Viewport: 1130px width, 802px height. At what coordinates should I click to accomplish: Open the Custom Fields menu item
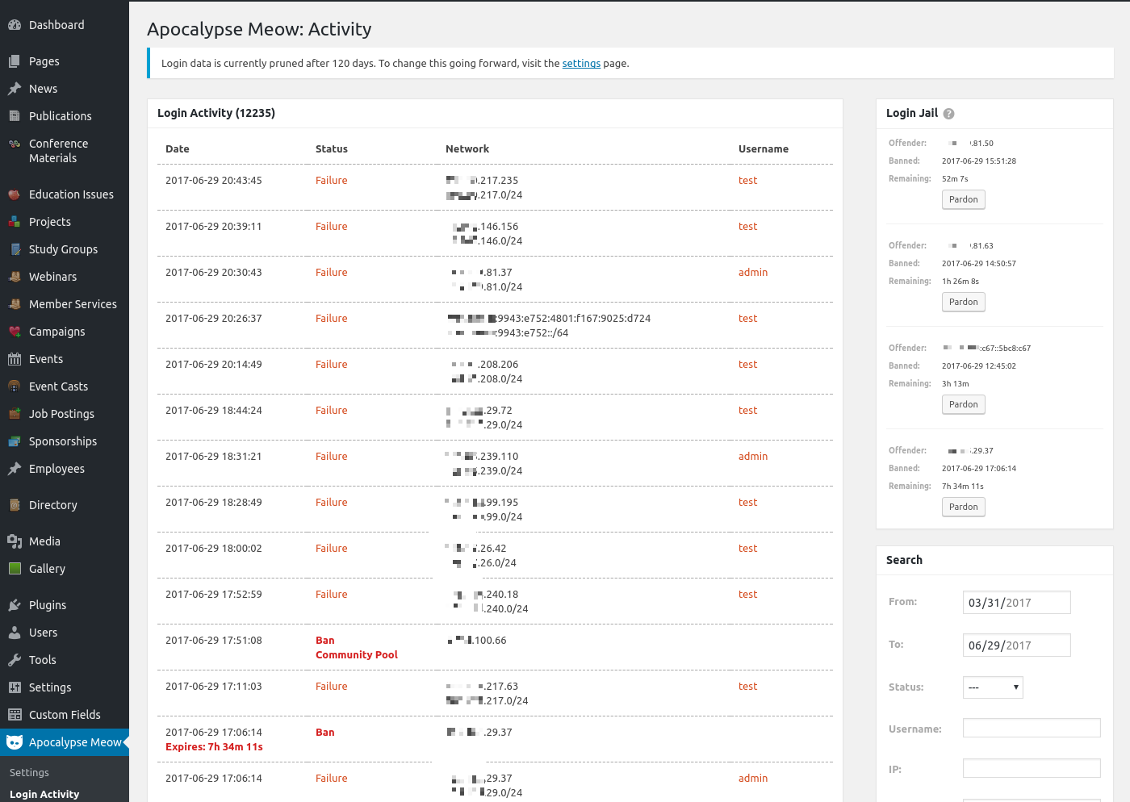pos(65,715)
